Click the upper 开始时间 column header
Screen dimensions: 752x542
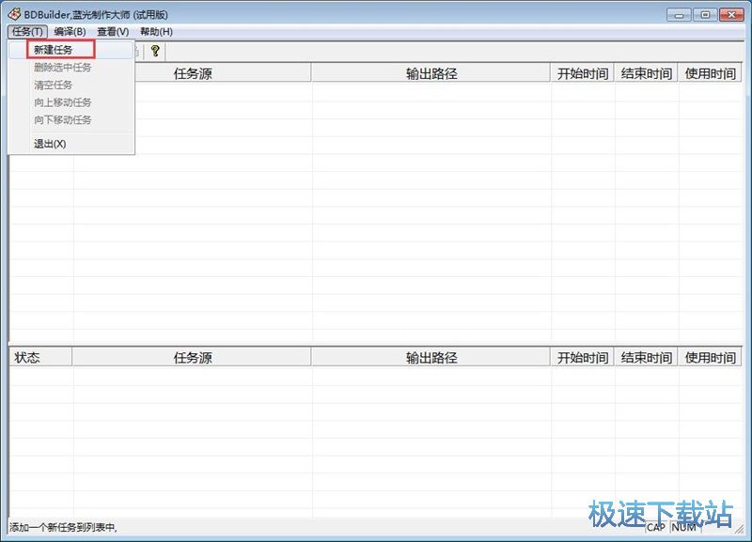tap(582, 73)
